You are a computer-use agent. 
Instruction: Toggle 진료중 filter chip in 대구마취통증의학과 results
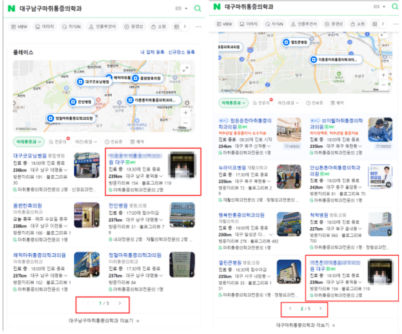pyautogui.click(x=315, y=103)
